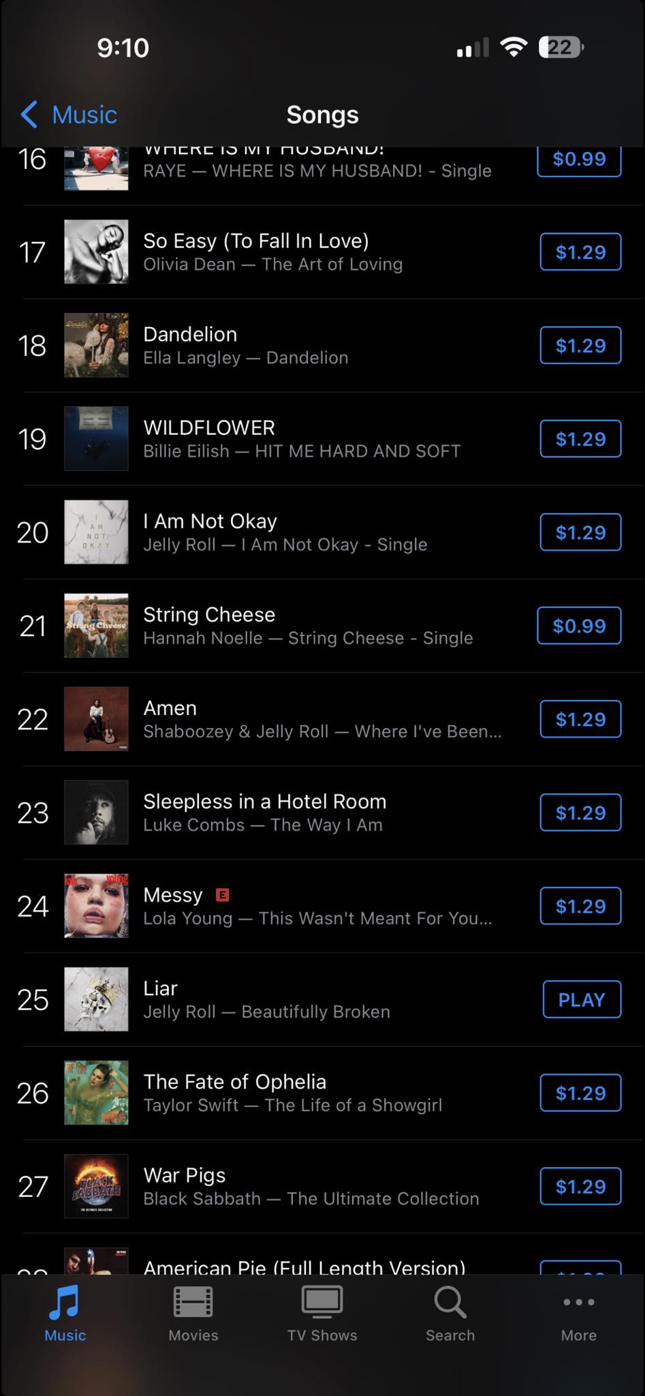Open the Movies tab icon
Viewport: 645px width, 1396px height.
193,1302
